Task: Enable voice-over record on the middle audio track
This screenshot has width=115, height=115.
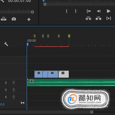Action: (x=14, y=90)
